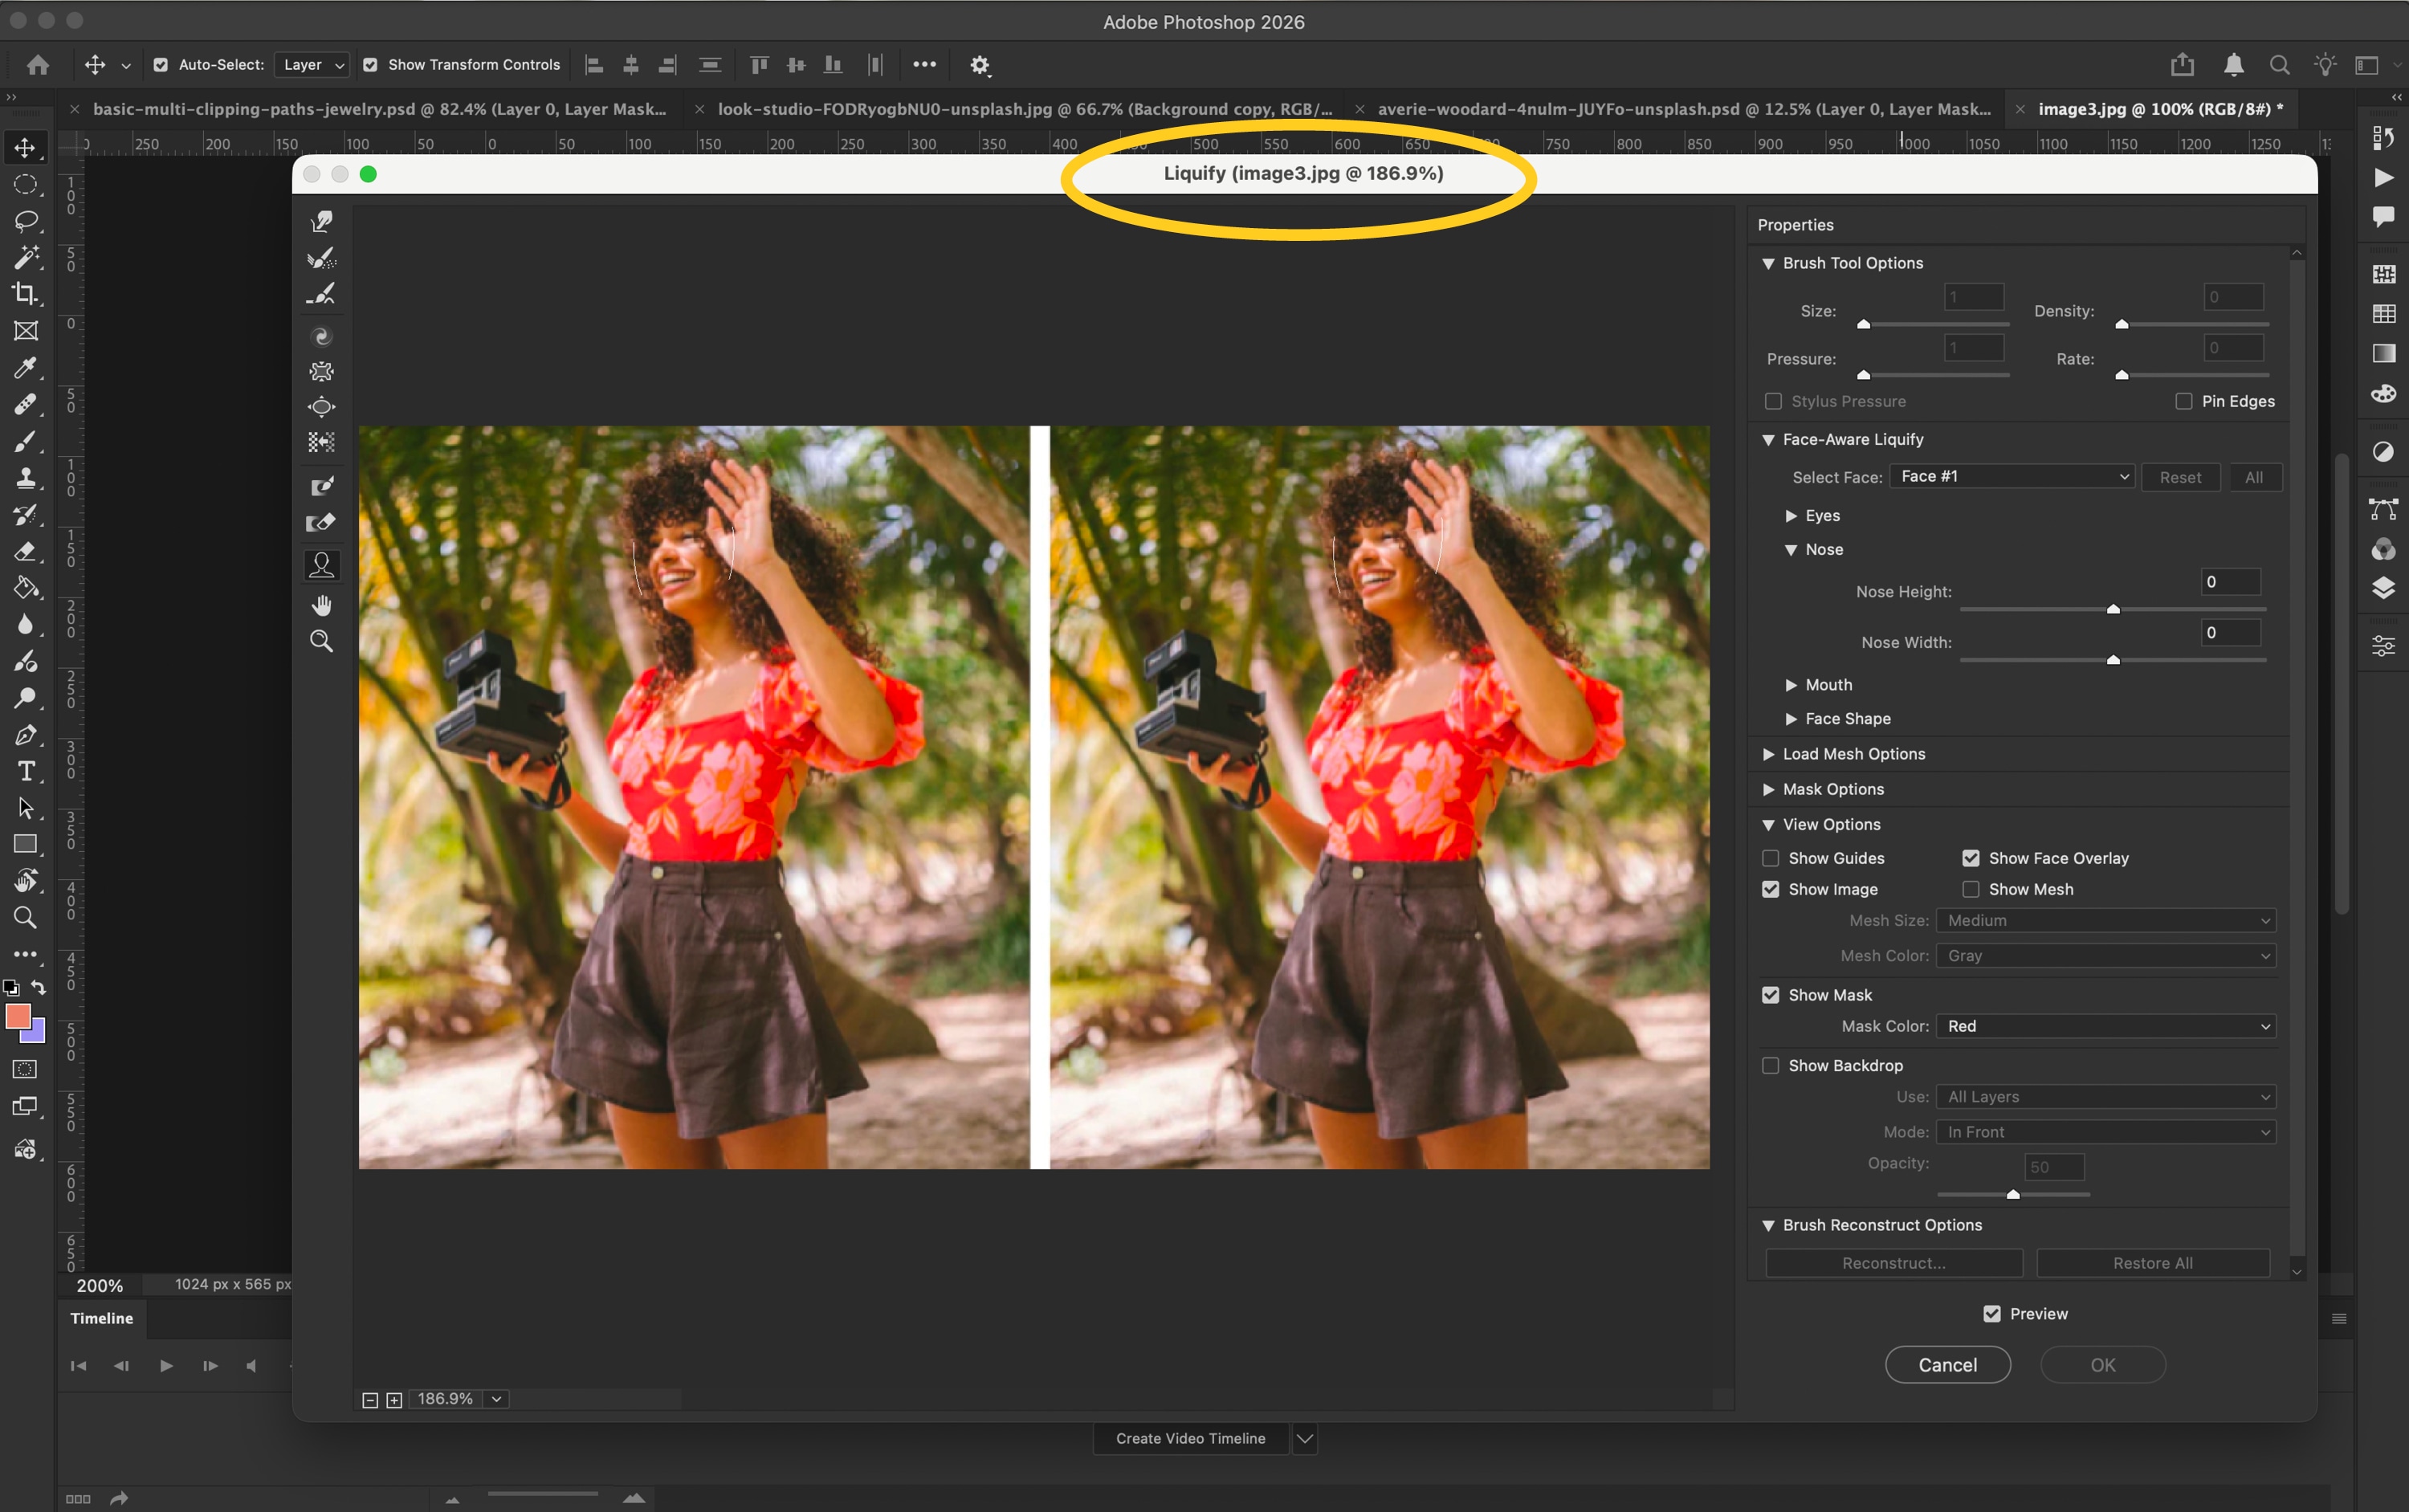This screenshot has height=1512, width=2409.
Task: Enable the Show Guides checkbox
Action: click(x=1770, y=858)
